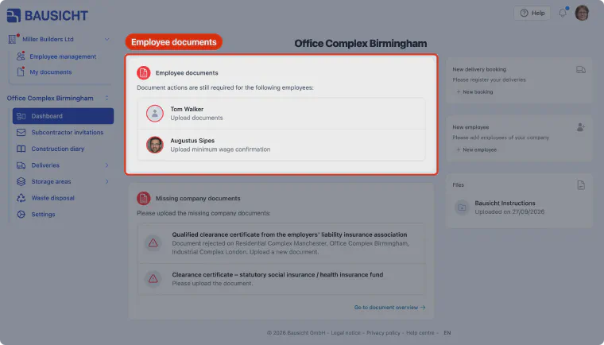Viewport: 604px width, 345px height.
Task: Expand the Miller Builders Ltd dropdown chevron
Action: pyautogui.click(x=106, y=39)
